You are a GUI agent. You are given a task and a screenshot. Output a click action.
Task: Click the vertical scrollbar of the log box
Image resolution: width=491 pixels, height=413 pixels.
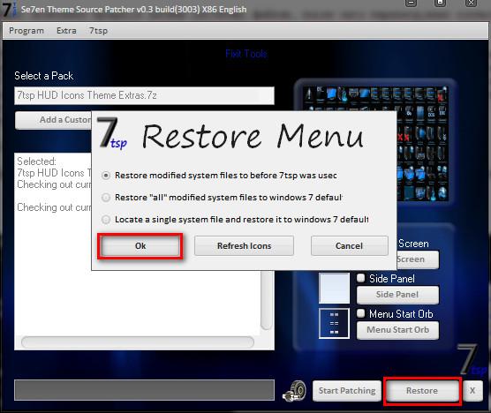tap(267, 300)
